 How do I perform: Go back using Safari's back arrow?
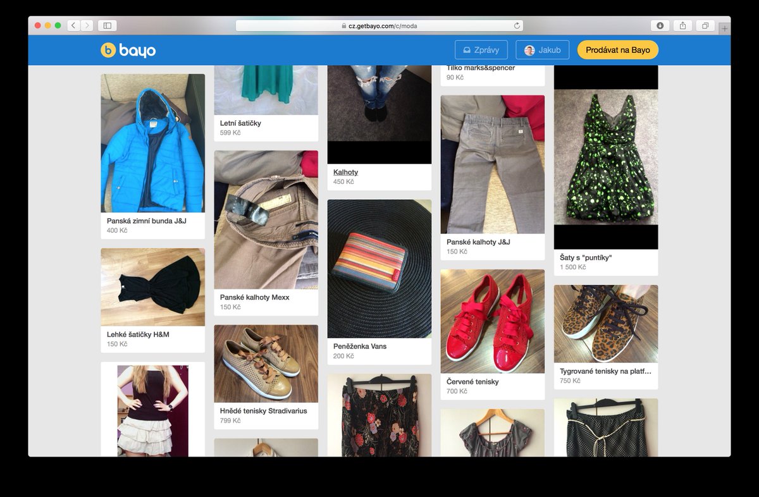pos(73,25)
